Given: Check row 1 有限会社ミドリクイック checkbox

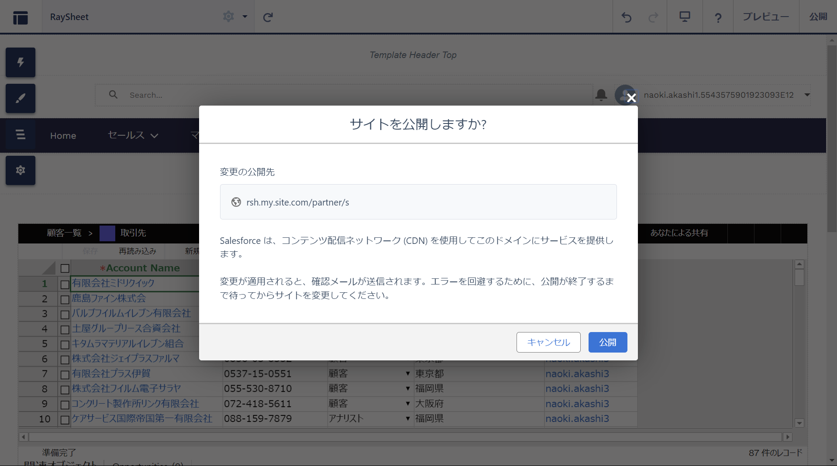Looking at the screenshot, I should 65,284.
